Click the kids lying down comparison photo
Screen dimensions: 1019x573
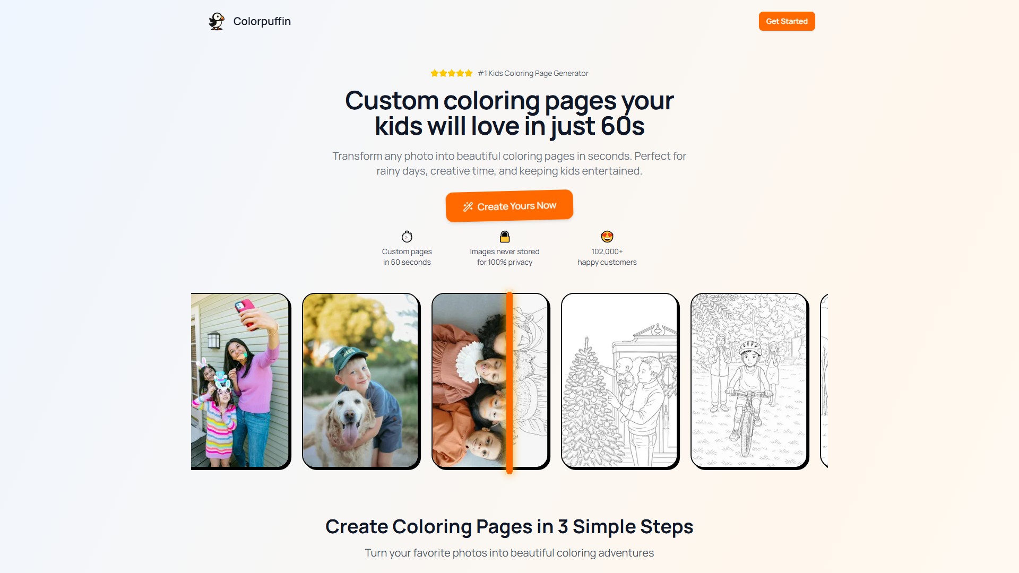[490, 381]
